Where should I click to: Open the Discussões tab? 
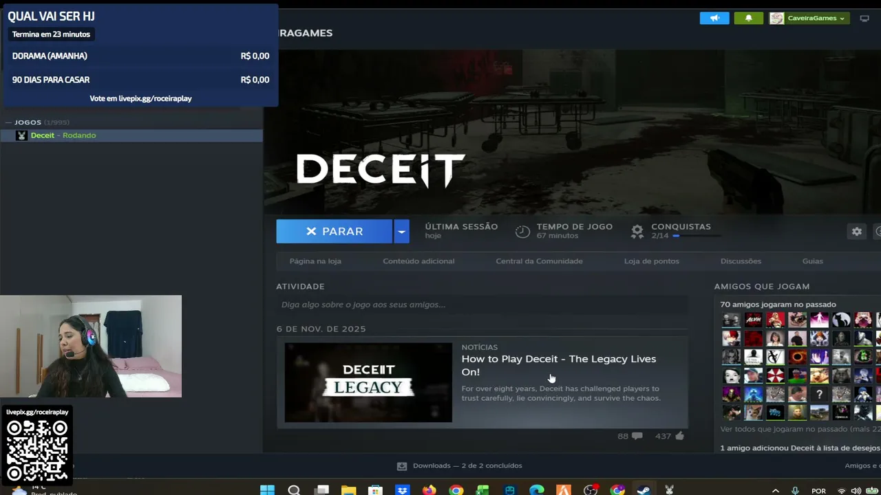pos(741,261)
